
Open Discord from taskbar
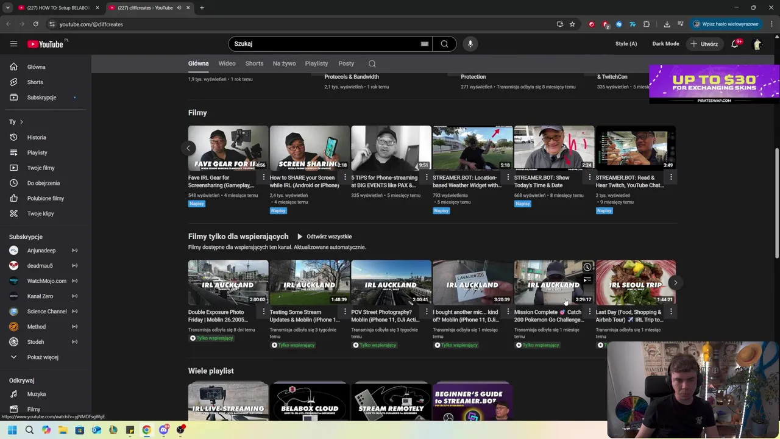[x=163, y=430]
